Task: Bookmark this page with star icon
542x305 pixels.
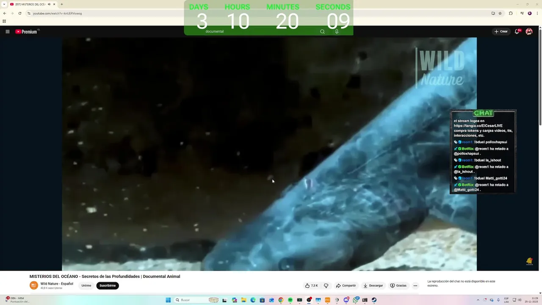Action: coord(500,13)
